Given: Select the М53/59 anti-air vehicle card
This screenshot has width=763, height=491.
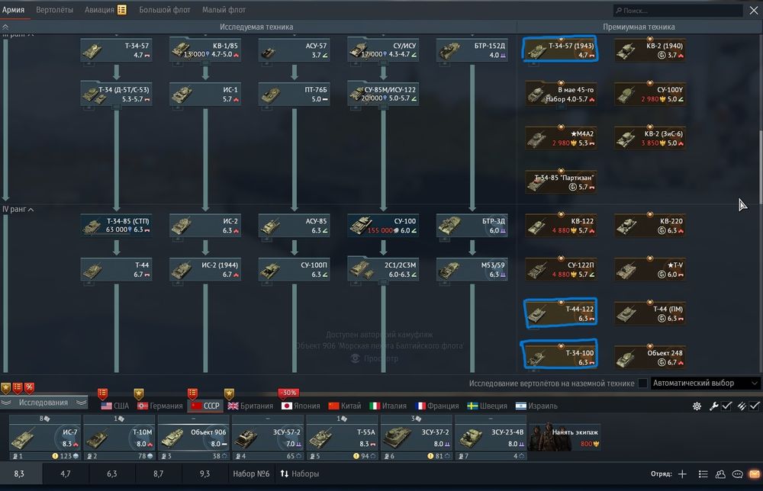Looking at the screenshot, I should (472, 270).
